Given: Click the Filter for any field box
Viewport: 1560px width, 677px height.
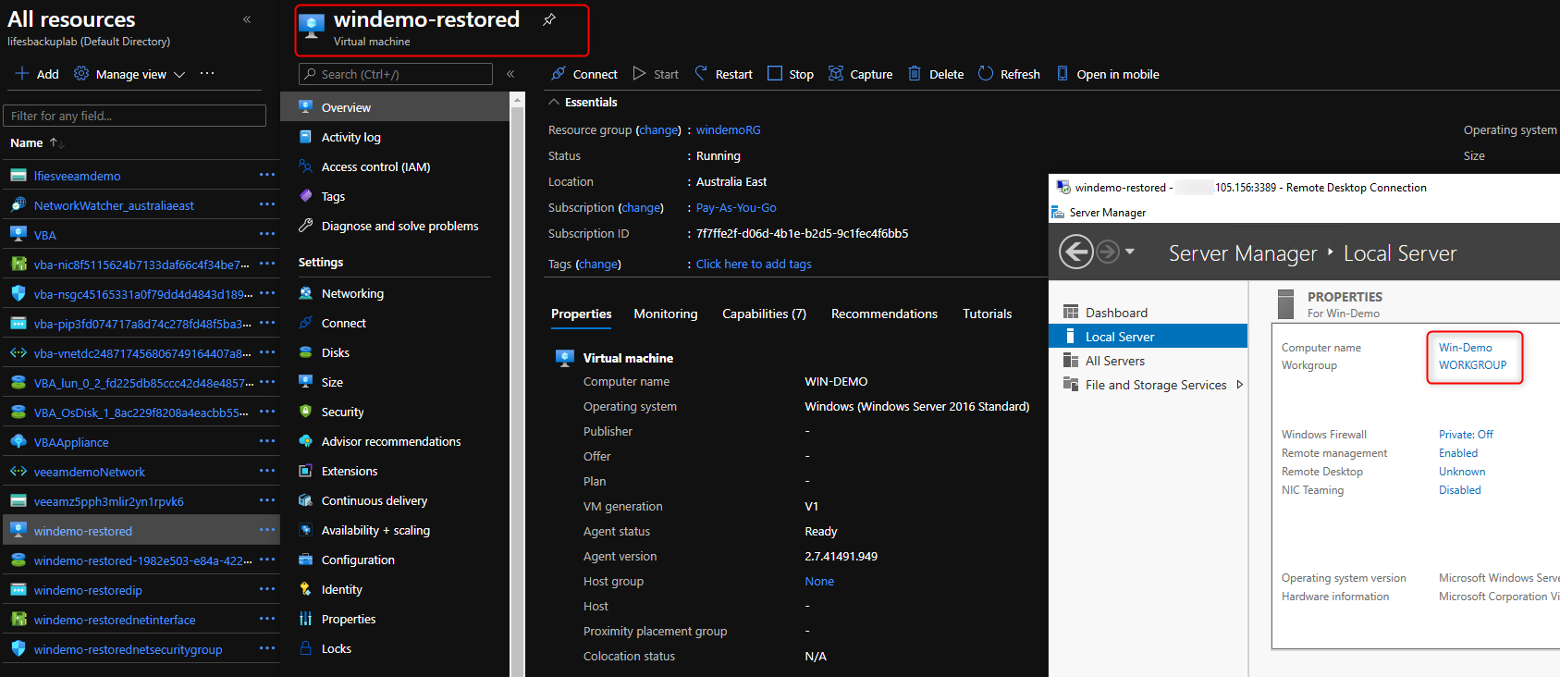Looking at the screenshot, I should click(x=135, y=116).
